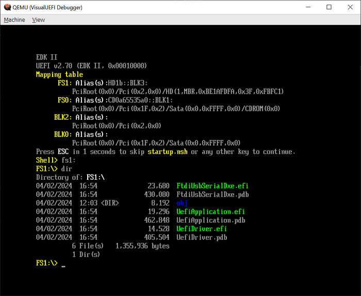Minimize the QEMU window
Screen dimensions: 361x296
point(308,7)
